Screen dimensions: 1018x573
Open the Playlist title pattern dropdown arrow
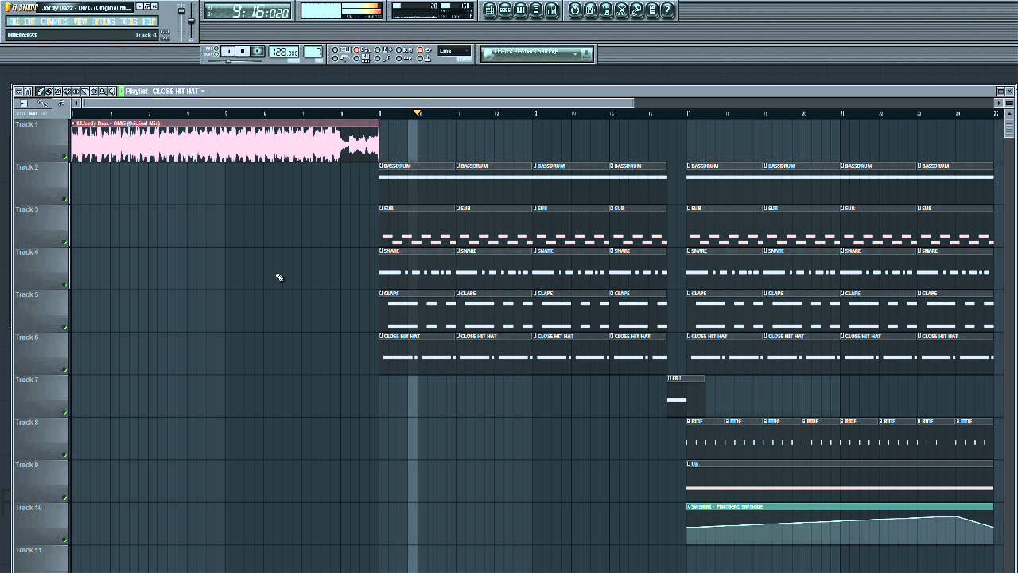point(203,91)
